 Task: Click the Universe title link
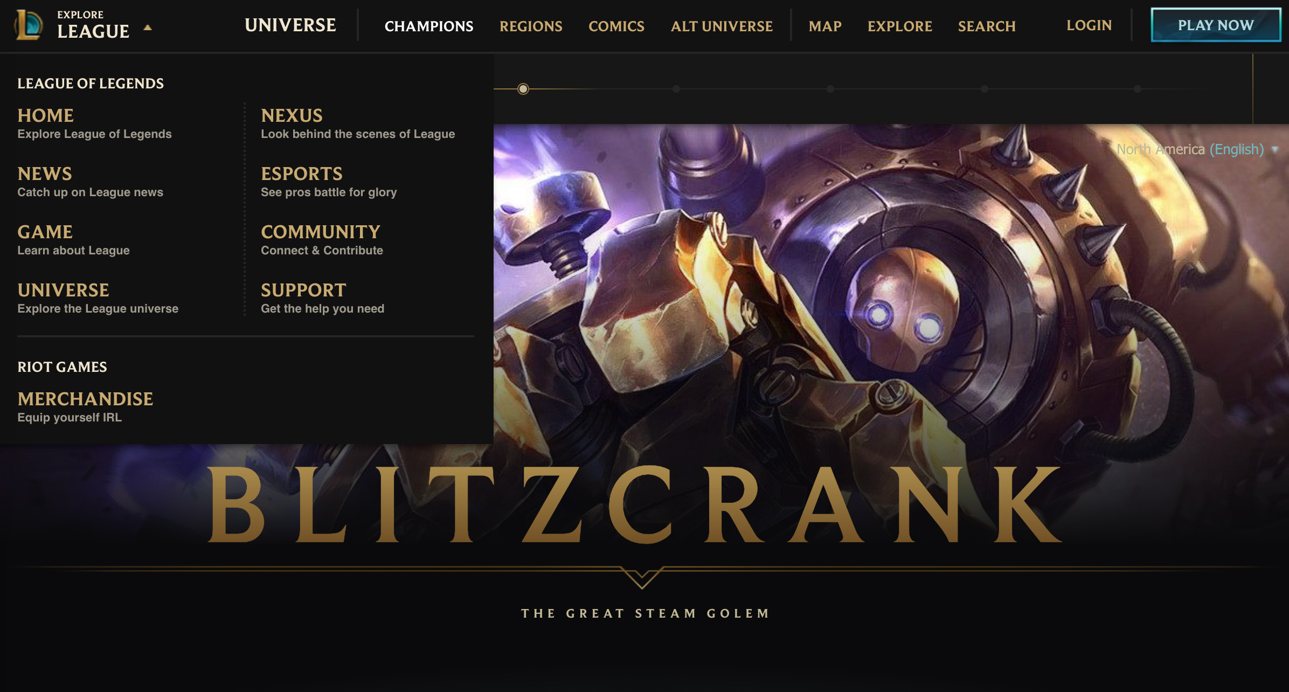[x=290, y=25]
